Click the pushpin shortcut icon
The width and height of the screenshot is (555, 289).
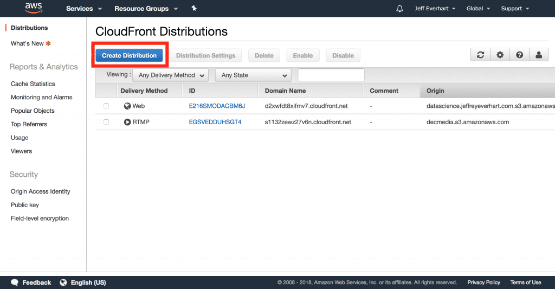click(194, 8)
